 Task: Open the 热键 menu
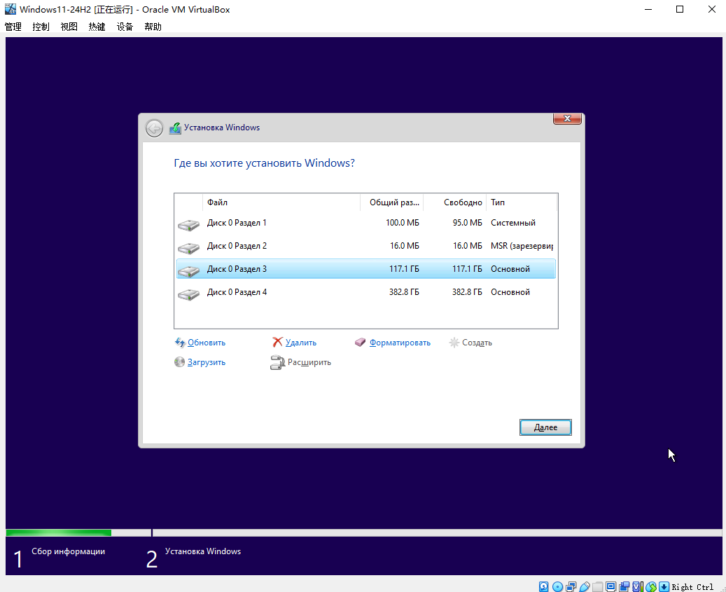97,27
